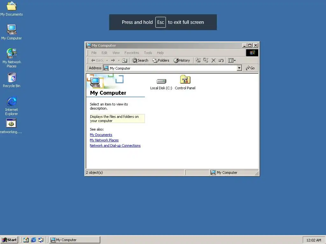Follow Network and Dial-up Connections link
Screen dimensions: 326x244
coord(115,146)
